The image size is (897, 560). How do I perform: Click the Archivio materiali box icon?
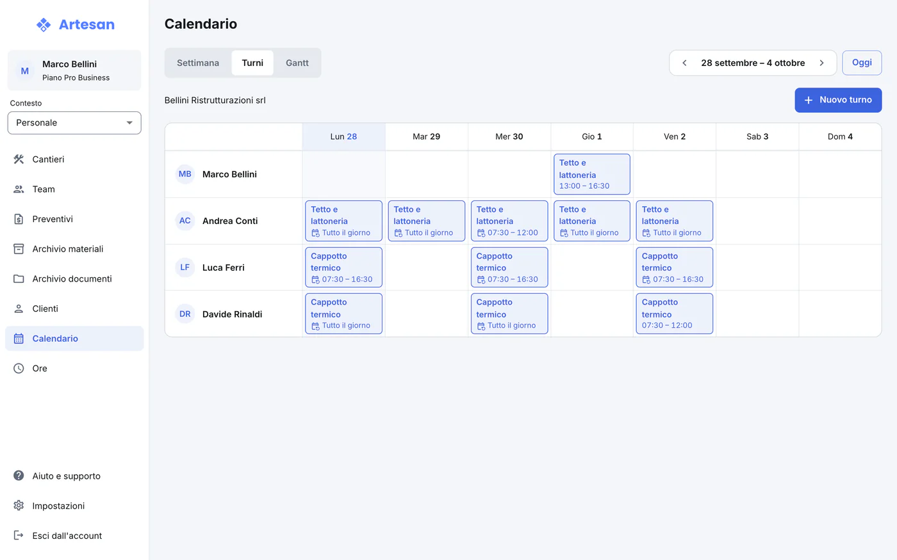[19, 249]
